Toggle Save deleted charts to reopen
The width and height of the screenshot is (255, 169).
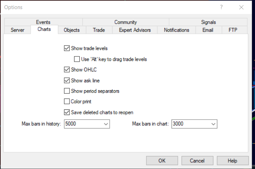tap(67, 113)
